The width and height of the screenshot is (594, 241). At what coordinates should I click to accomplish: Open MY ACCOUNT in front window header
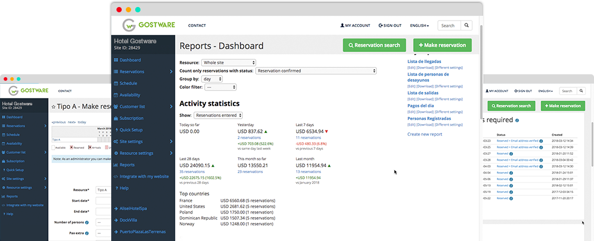(355, 26)
